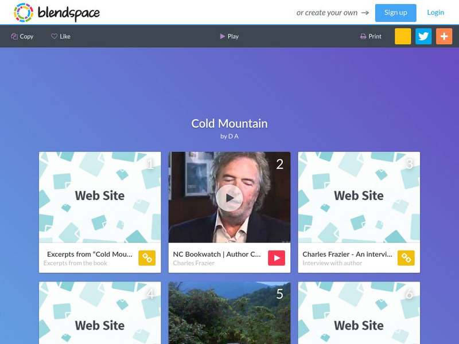The image size is (459, 344).
Task: Open tile 1 Web Site thumbnail
Action: pos(100,197)
